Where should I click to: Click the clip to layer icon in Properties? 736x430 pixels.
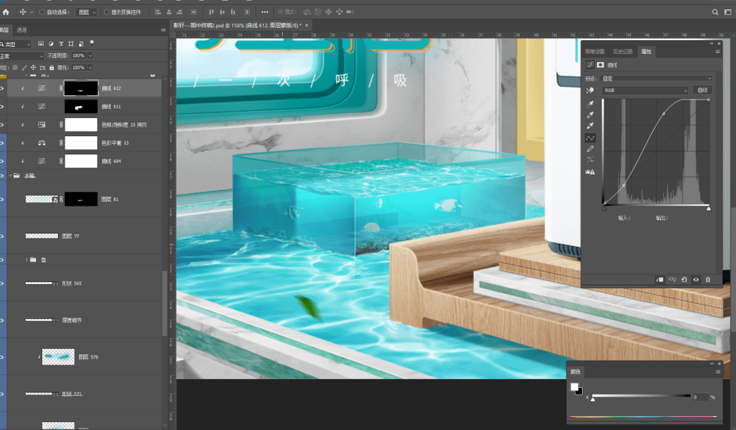pos(660,279)
